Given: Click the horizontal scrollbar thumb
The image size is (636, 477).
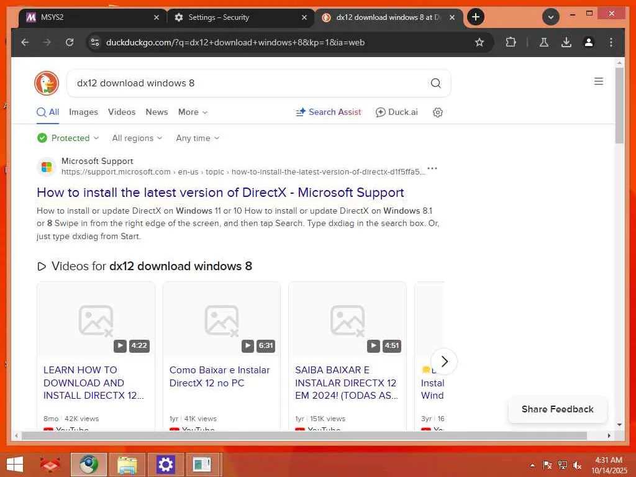Looking at the screenshot, I should click(x=304, y=435).
